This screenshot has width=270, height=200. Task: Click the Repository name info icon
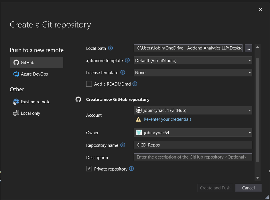click(123, 145)
